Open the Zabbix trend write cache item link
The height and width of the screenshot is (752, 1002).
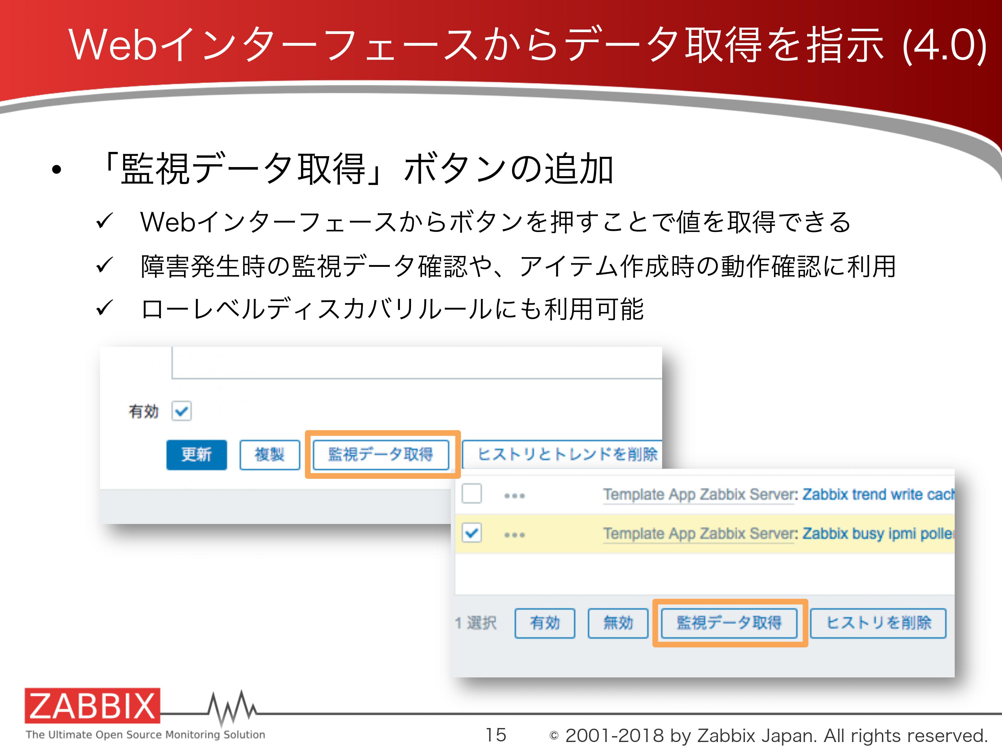pyautogui.click(x=878, y=494)
